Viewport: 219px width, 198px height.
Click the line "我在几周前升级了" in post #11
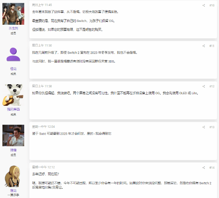click(85, 53)
